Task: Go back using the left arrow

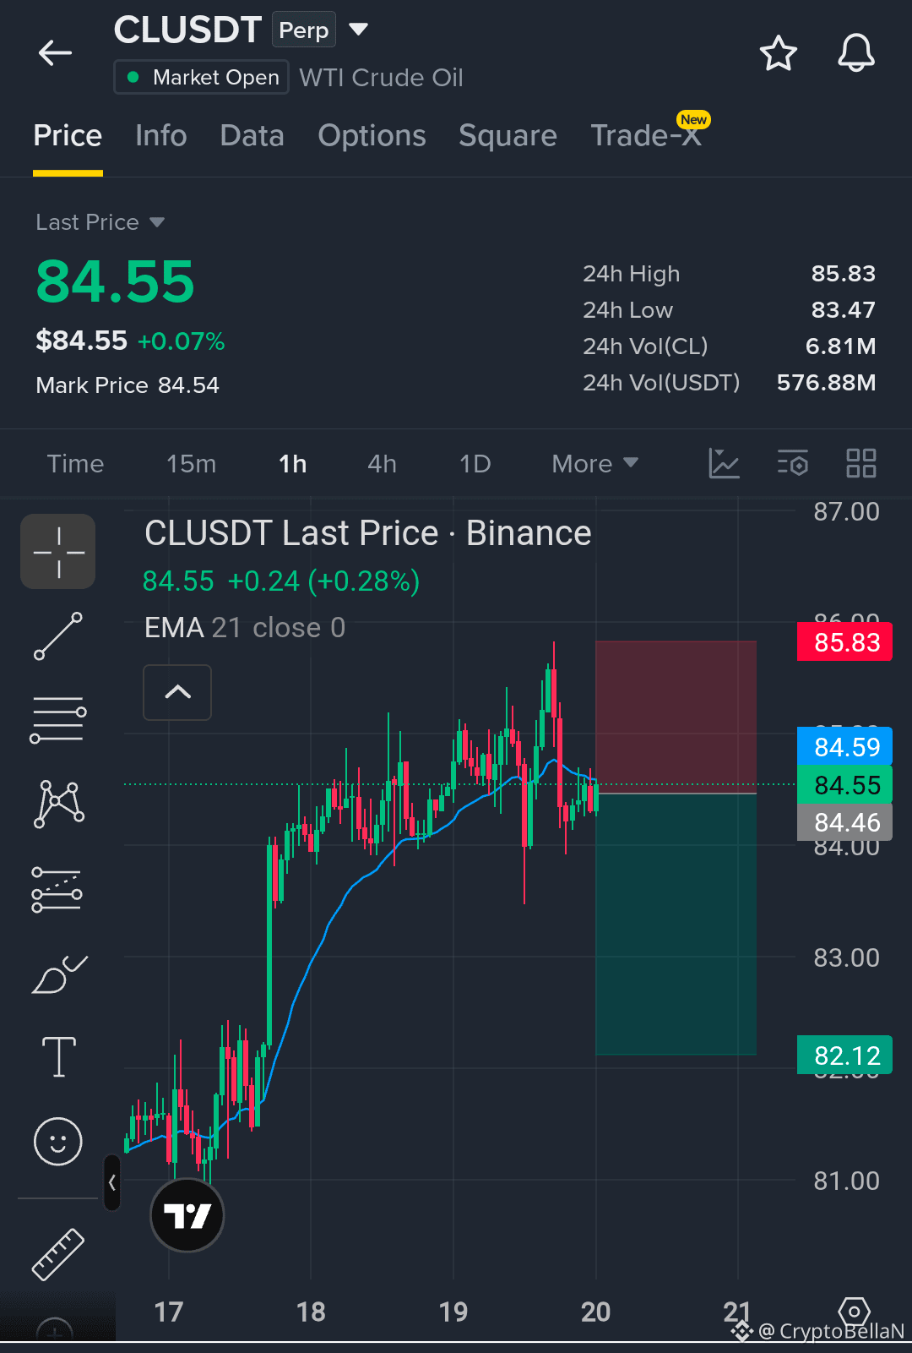Action: tap(55, 53)
